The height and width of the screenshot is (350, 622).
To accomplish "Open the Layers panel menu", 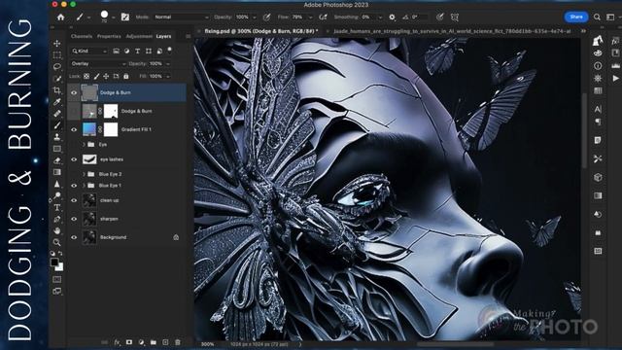I will coord(188,36).
